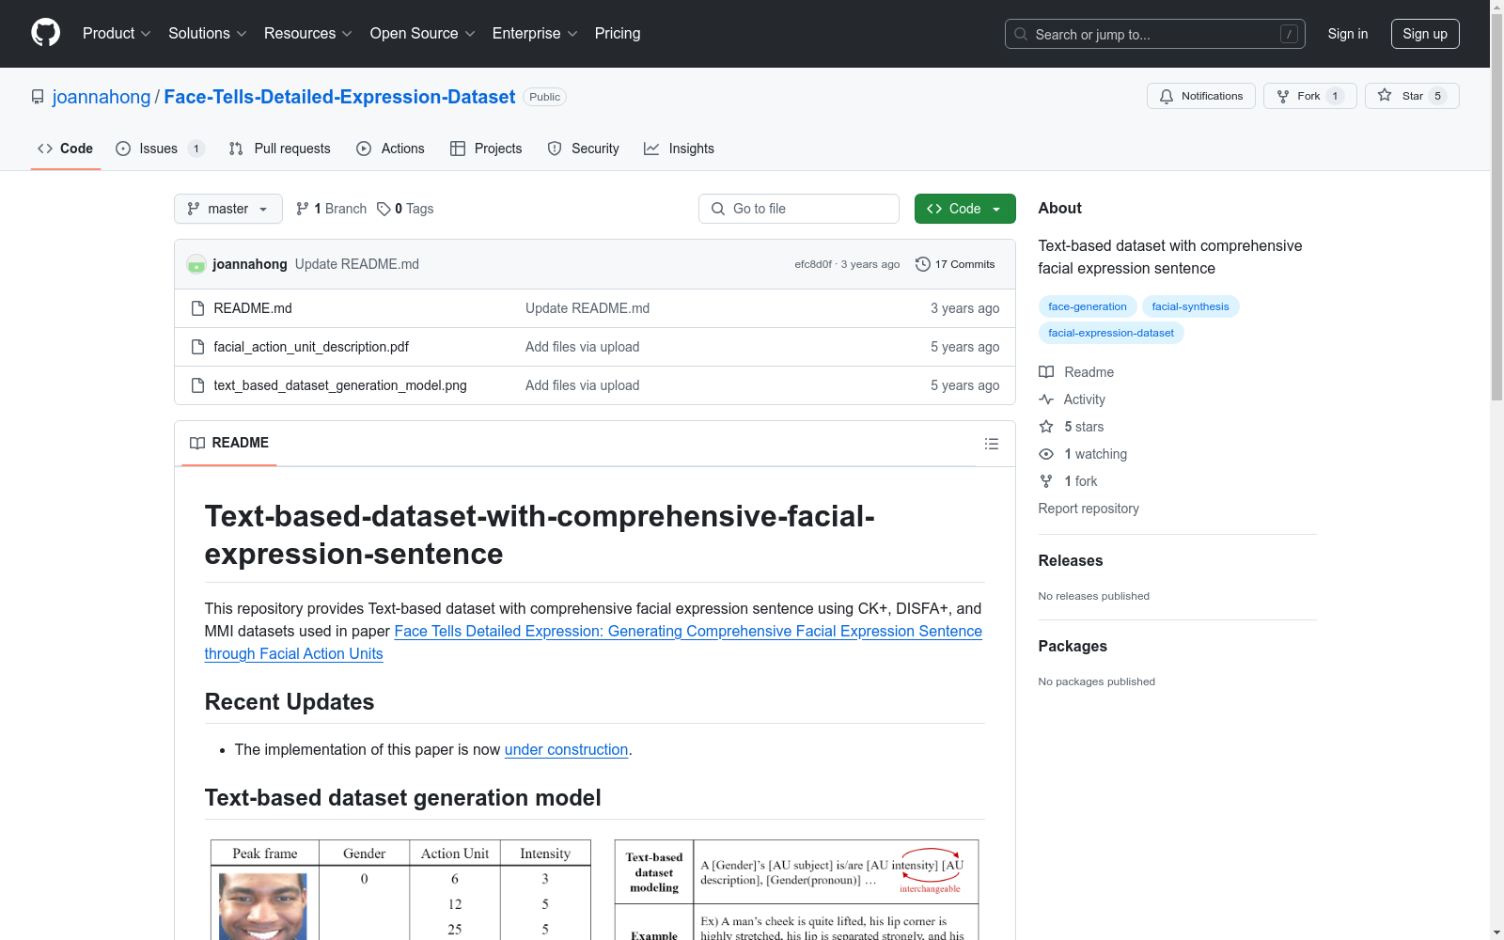View the Insights tab
Image resolution: width=1504 pixels, height=940 pixels.
coord(679,149)
